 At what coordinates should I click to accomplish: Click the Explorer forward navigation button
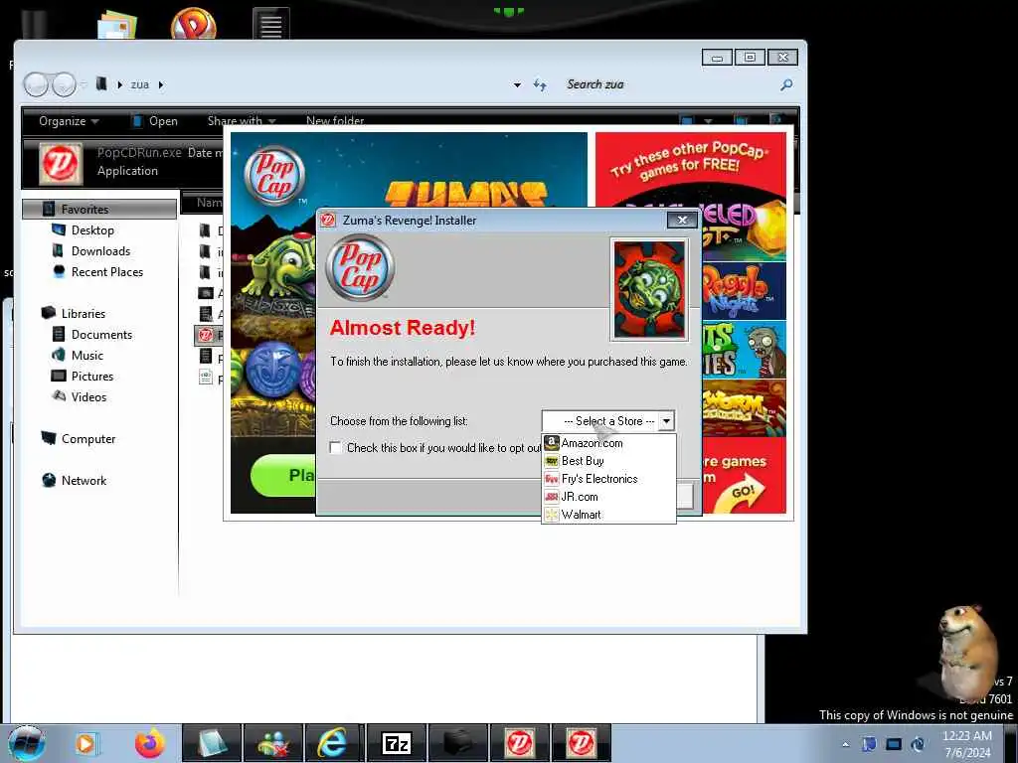coord(64,84)
